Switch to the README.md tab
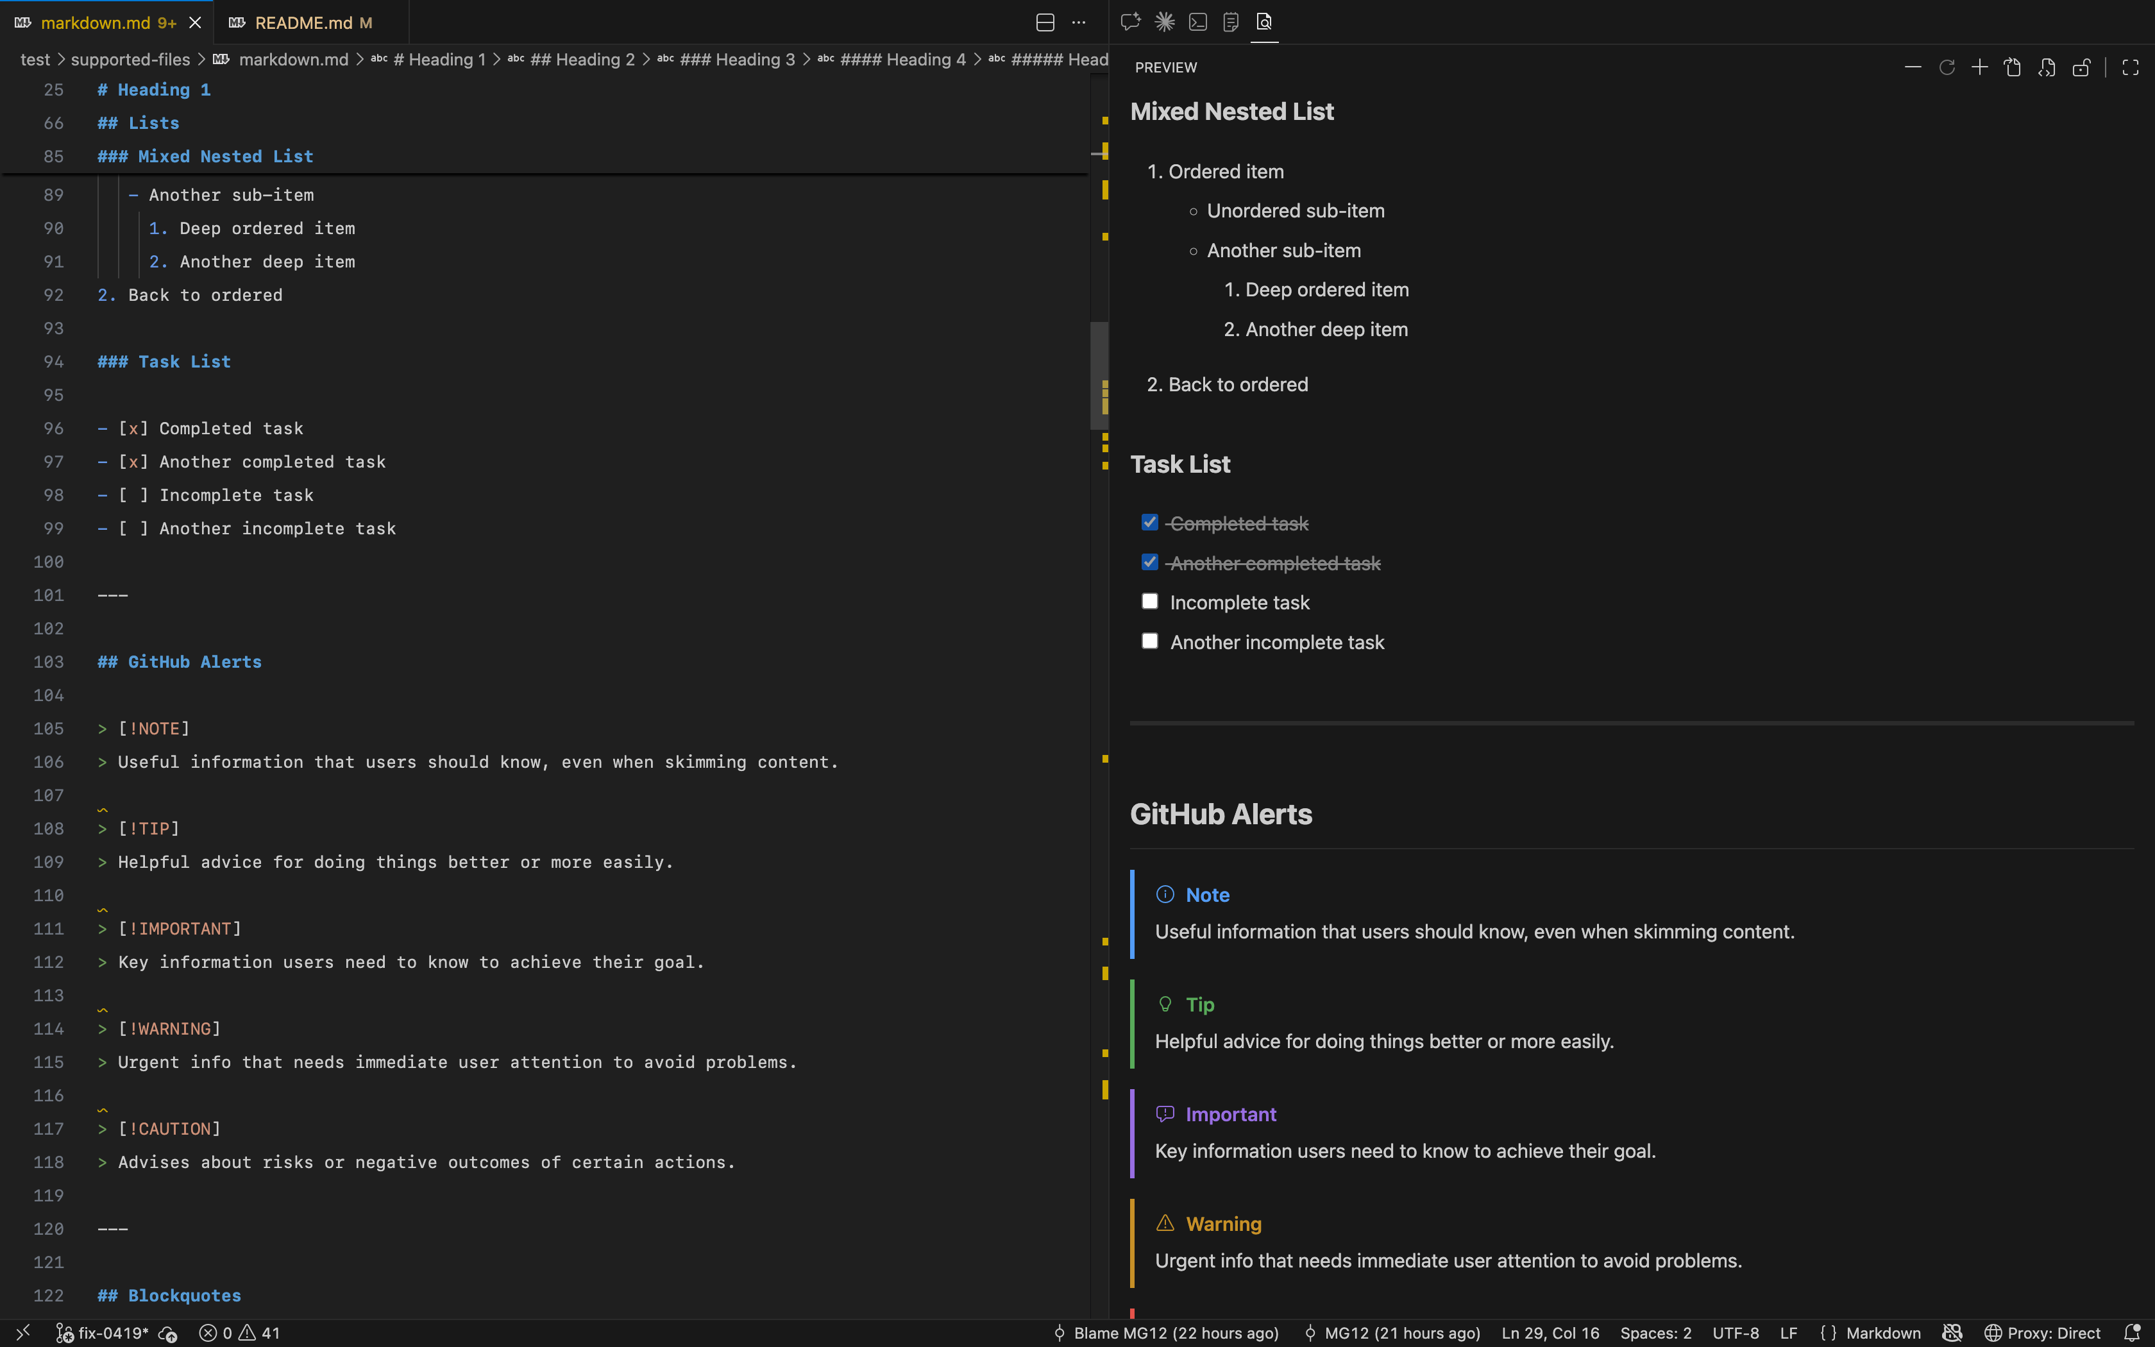 pyautogui.click(x=302, y=22)
